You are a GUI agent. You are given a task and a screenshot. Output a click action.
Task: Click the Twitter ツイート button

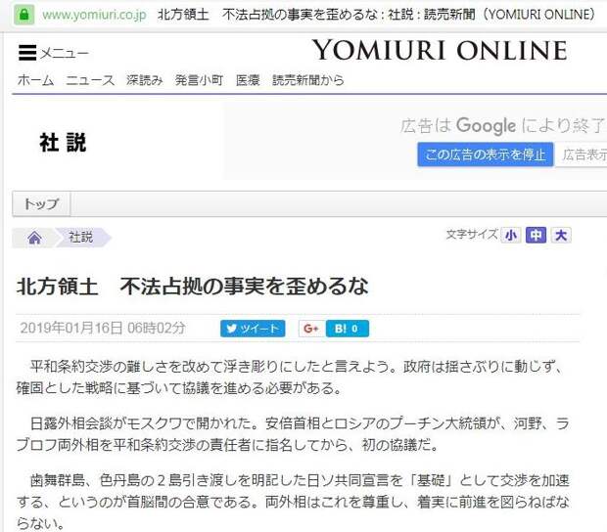click(x=253, y=329)
